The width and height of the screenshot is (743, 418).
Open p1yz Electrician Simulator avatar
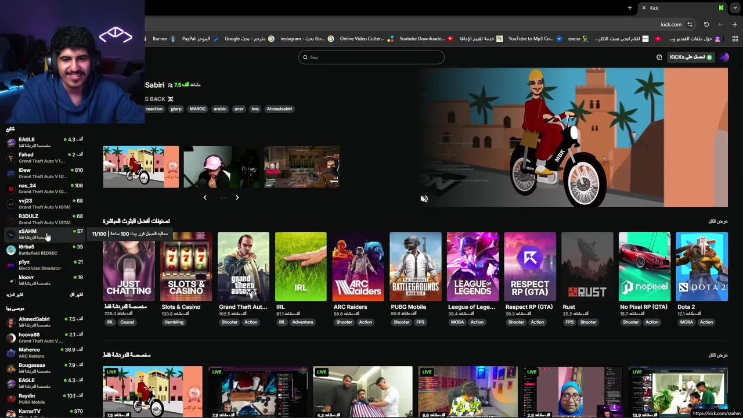(x=10, y=265)
